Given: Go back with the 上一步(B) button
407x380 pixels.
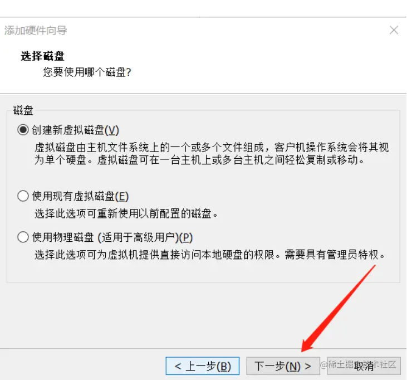Looking at the screenshot, I should tap(203, 366).
